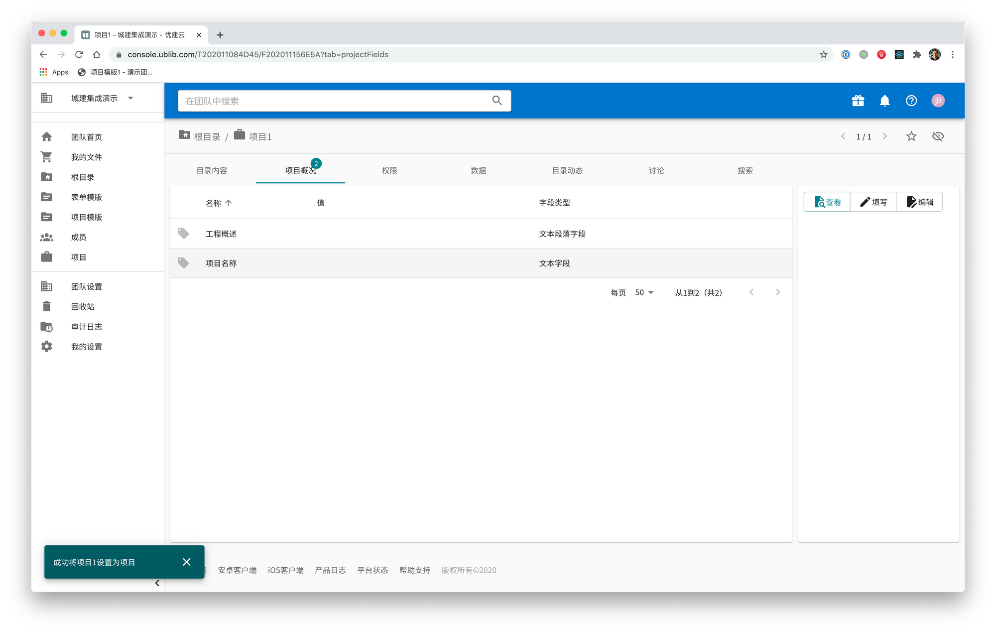996x633 pixels.
Task: Switch to the 权限 tab
Action: coord(389,170)
